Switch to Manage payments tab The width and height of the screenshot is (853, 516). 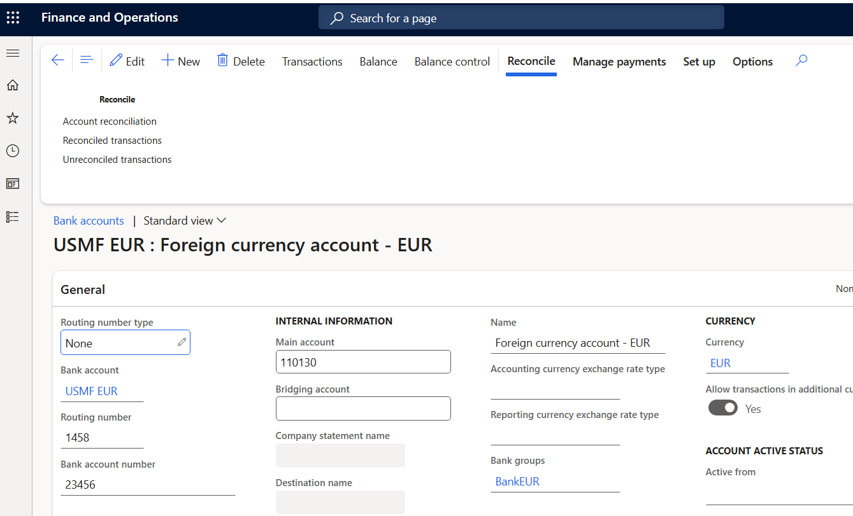pos(619,62)
